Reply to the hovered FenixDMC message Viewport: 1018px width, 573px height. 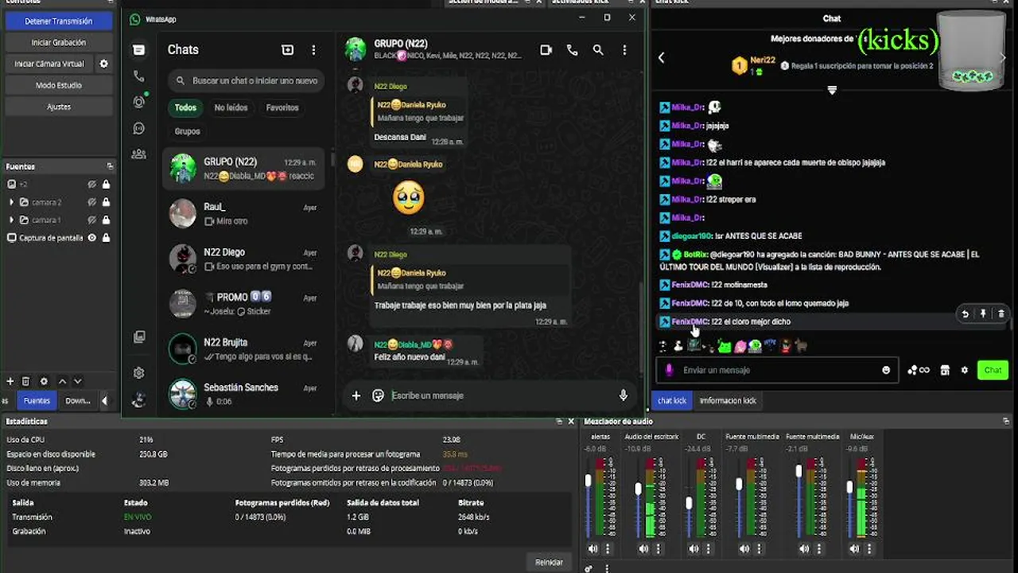click(966, 314)
